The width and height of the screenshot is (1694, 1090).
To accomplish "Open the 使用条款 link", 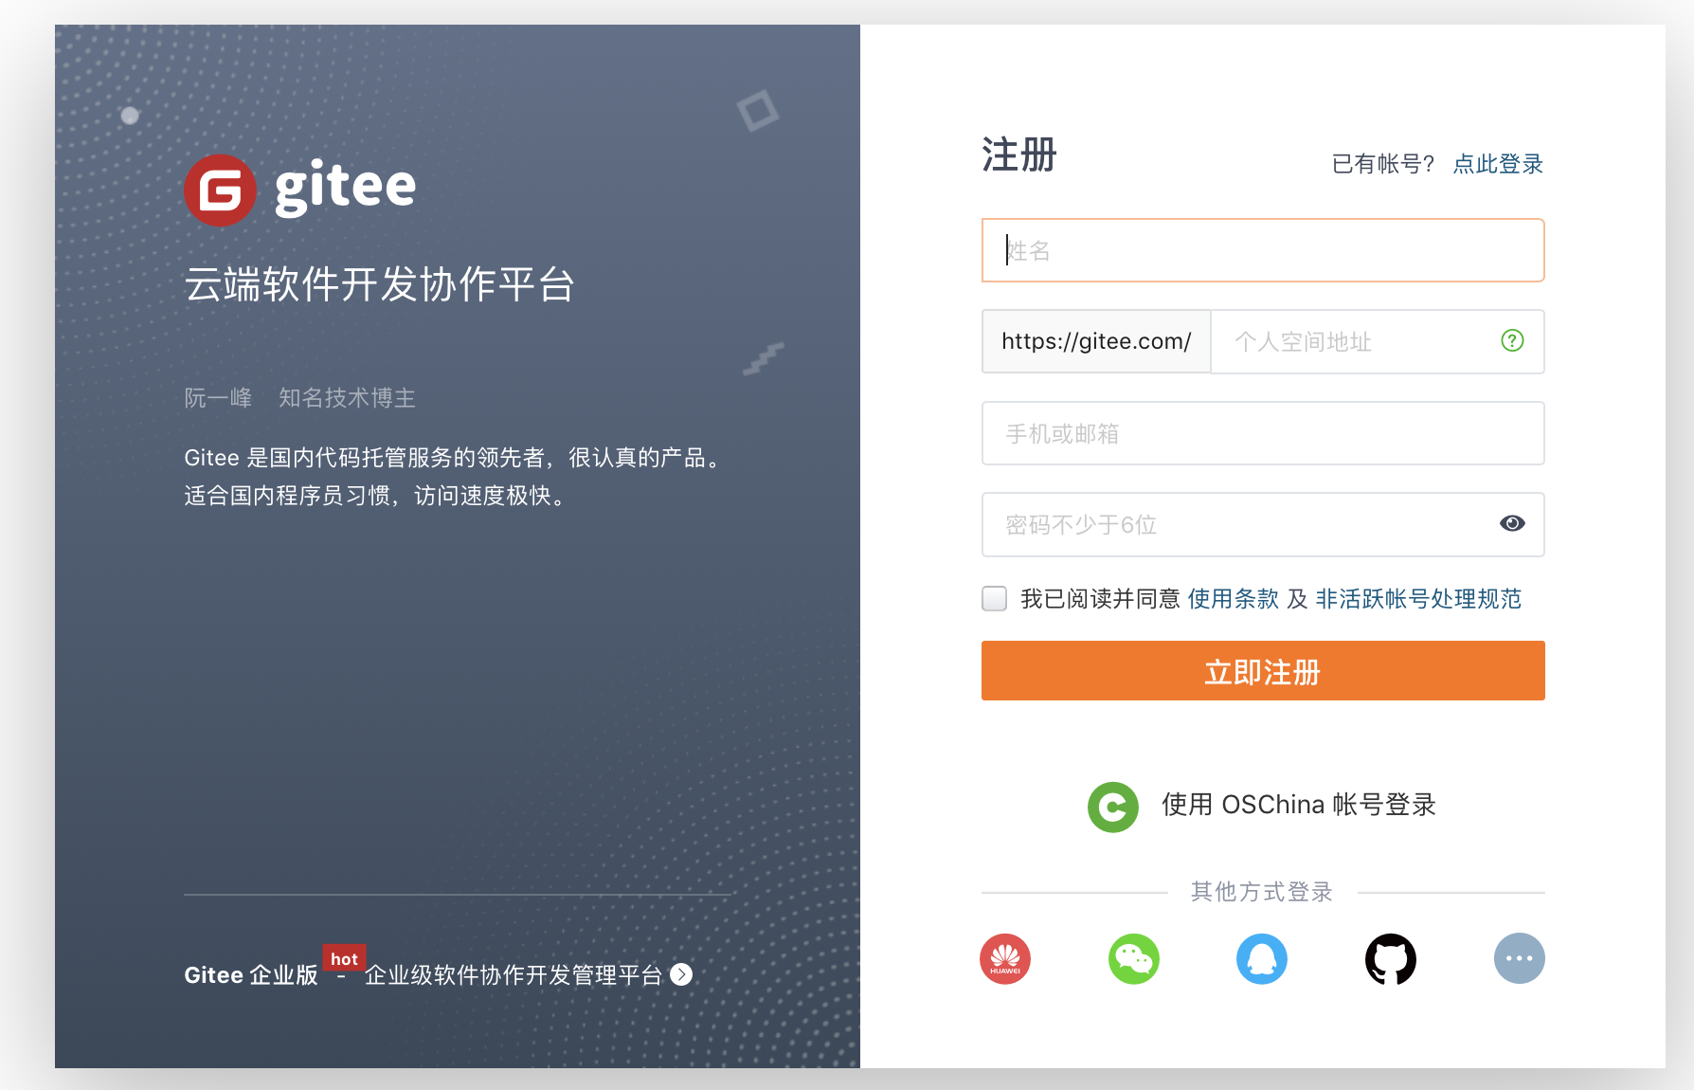I will [x=1234, y=599].
